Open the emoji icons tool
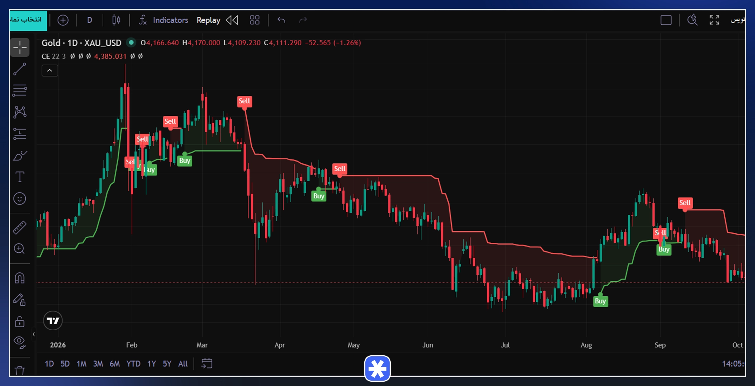Viewport: 755px width, 386px height. 20,198
